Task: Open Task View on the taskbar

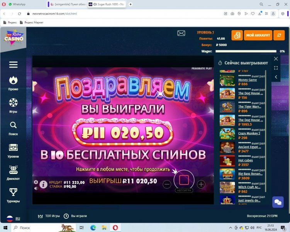Action: pyautogui.click(x=81, y=228)
